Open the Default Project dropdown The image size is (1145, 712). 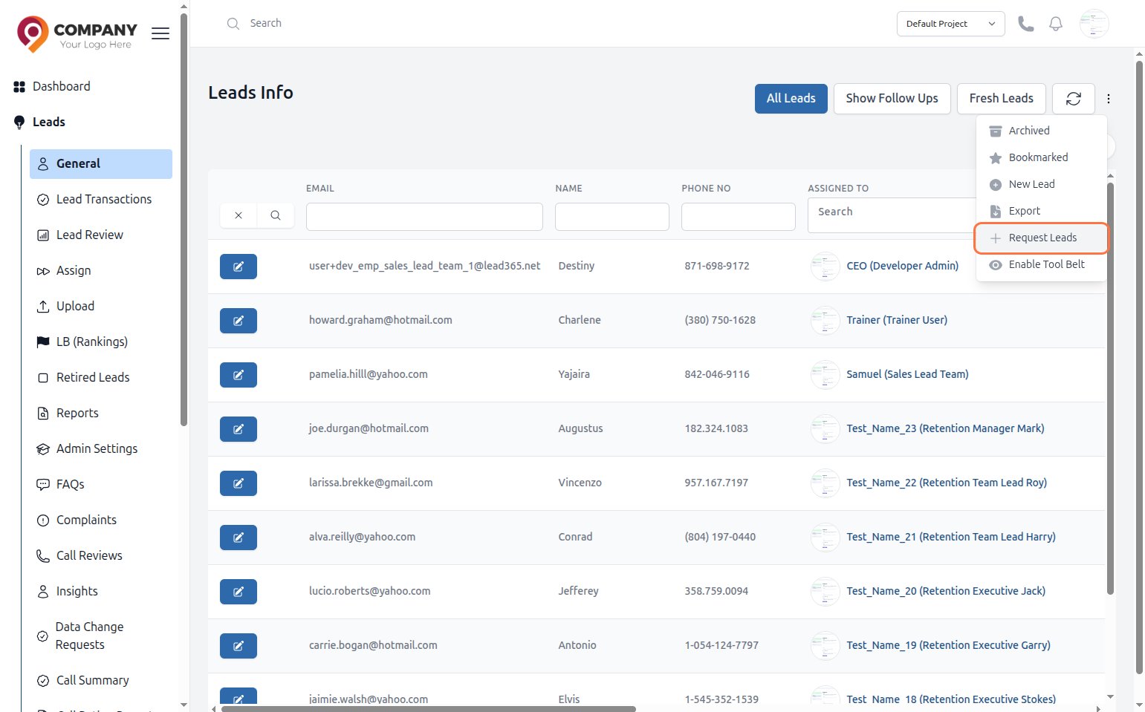[x=950, y=24]
